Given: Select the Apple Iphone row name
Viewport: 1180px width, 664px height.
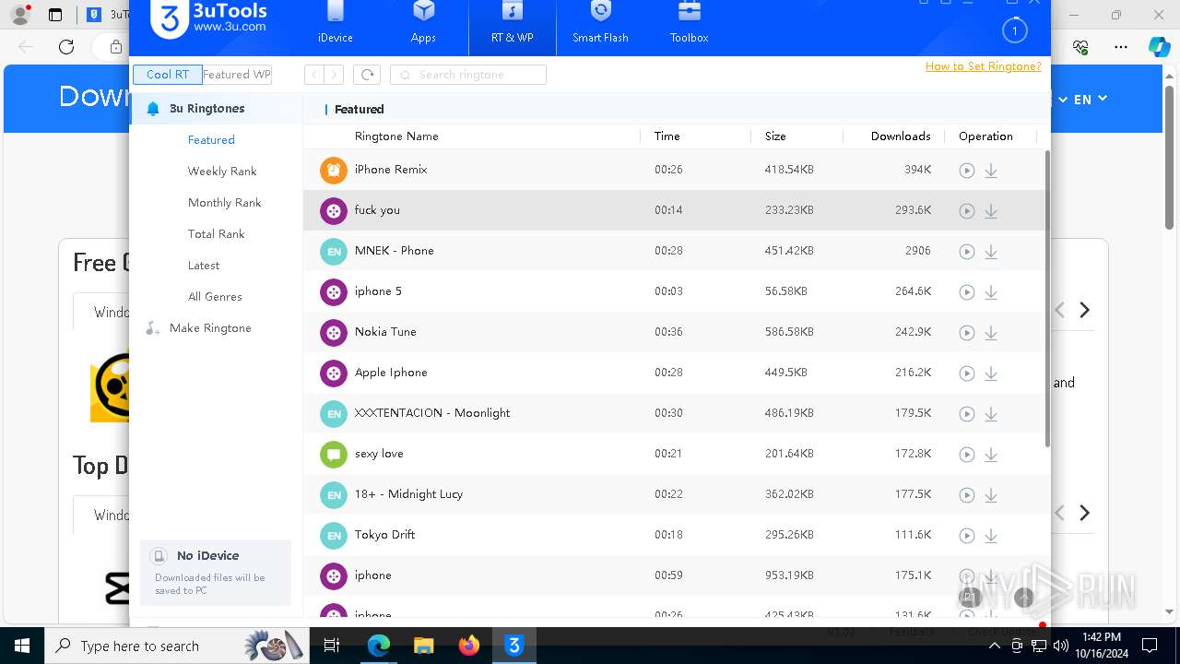Looking at the screenshot, I should pos(391,373).
